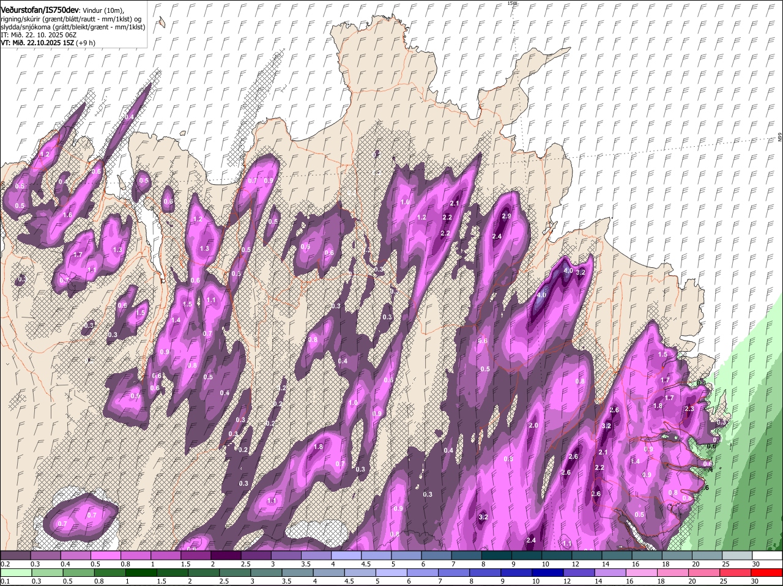Image resolution: width=783 pixels, height=586 pixels.
Task: Click the dark navy blue rain legend swatch
Action: 546,573
